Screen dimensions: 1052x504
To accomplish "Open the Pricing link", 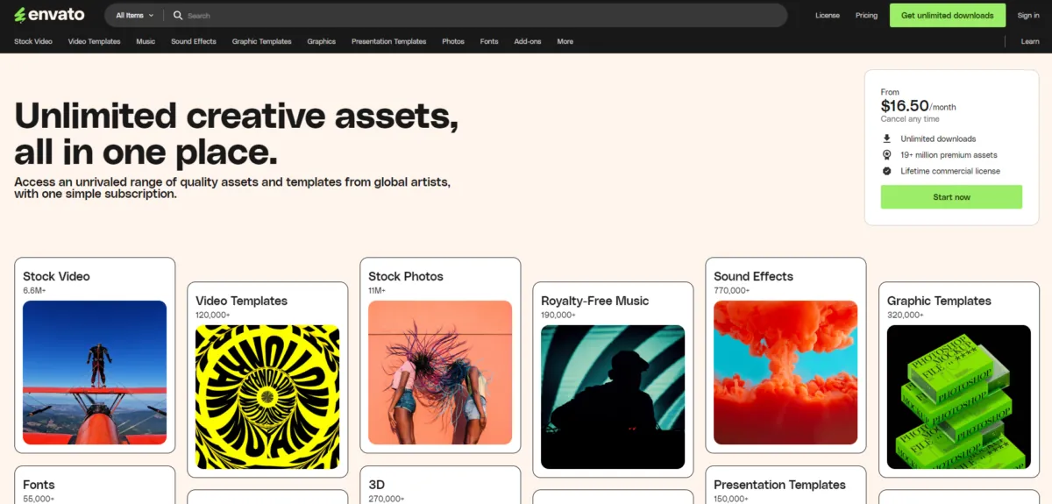I will (x=866, y=15).
